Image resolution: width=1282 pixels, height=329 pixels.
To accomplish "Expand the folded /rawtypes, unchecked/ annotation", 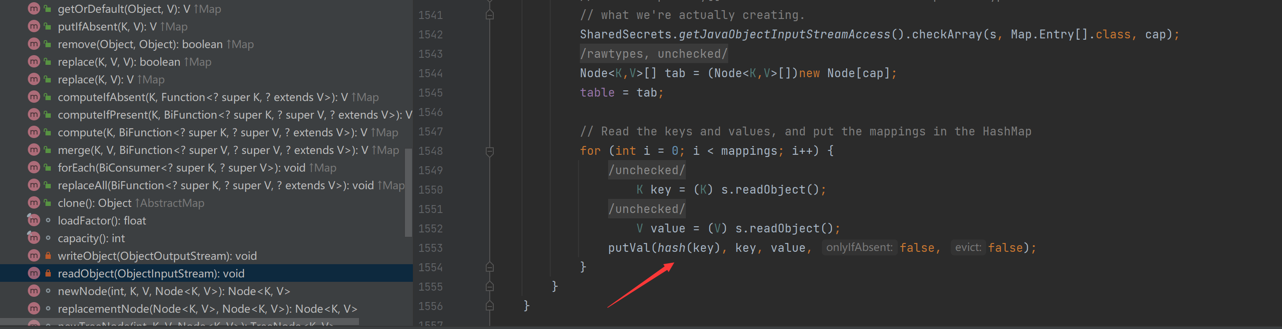I will 654,54.
